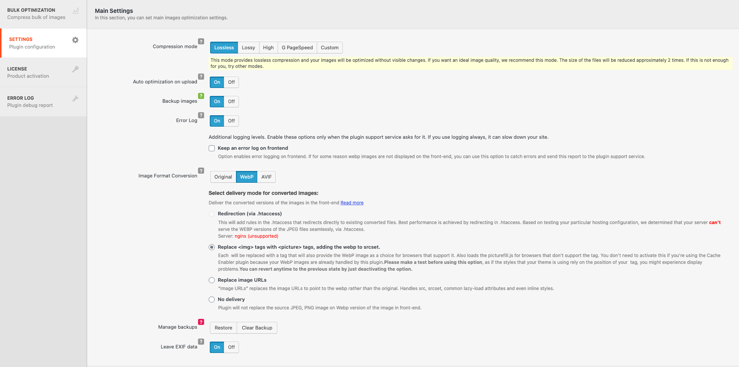
Task: Switch Backup images to Off
Action: click(x=231, y=102)
